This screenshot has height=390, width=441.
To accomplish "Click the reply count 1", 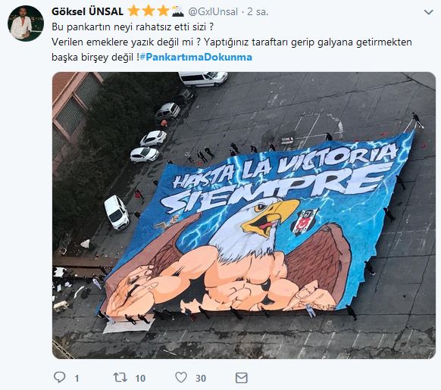I will (77, 378).
